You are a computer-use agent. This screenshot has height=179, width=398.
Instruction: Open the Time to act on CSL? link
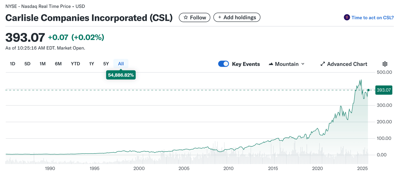tap(372, 17)
